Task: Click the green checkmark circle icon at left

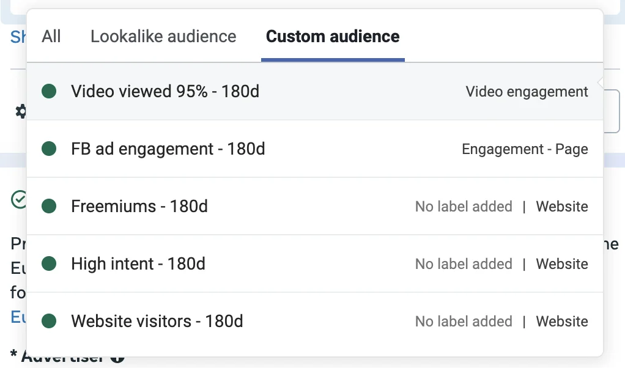Action: pos(19,199)
